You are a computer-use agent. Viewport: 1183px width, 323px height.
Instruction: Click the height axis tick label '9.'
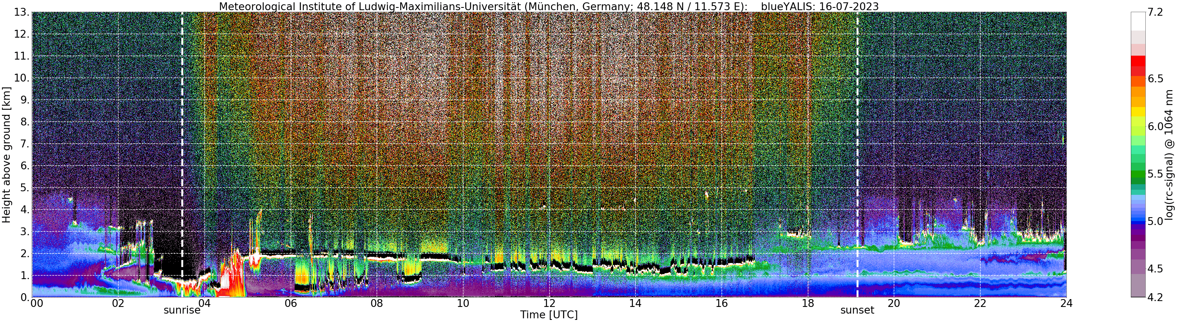[25, 100]
